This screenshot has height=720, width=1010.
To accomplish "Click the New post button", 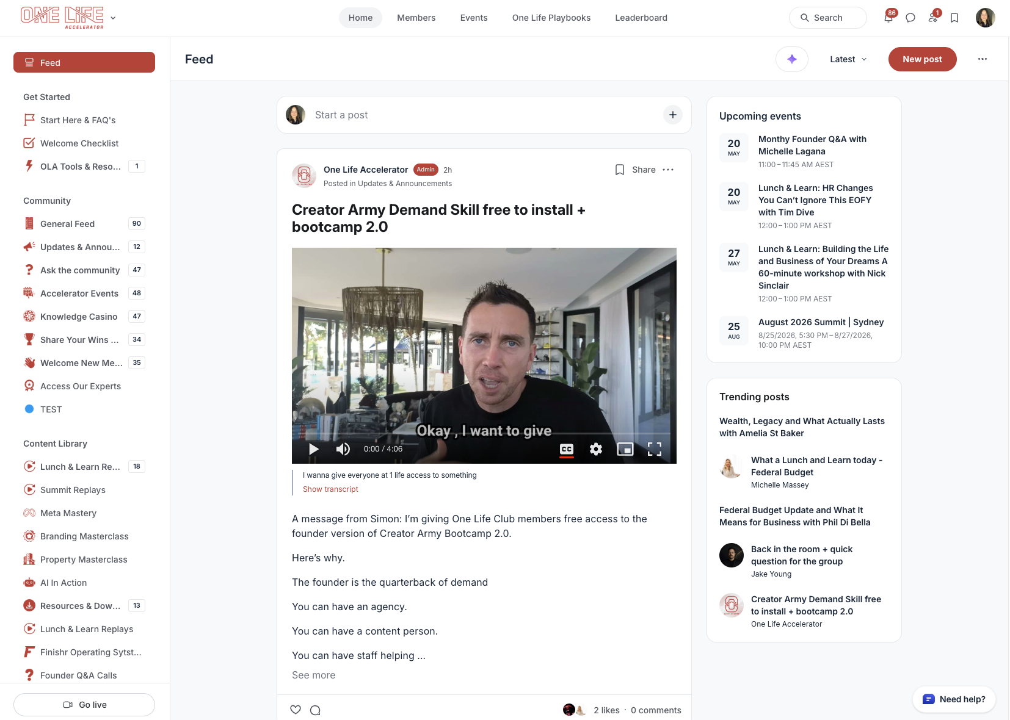I will (922, 59).
